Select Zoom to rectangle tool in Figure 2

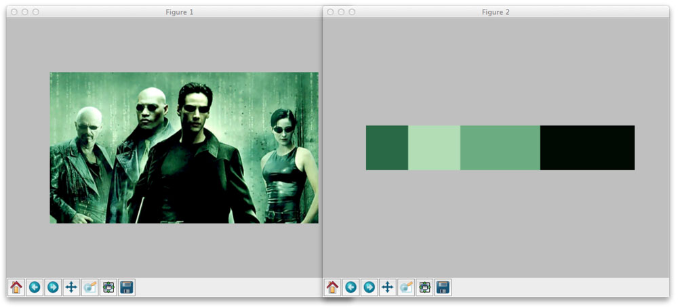pos(406,287)
